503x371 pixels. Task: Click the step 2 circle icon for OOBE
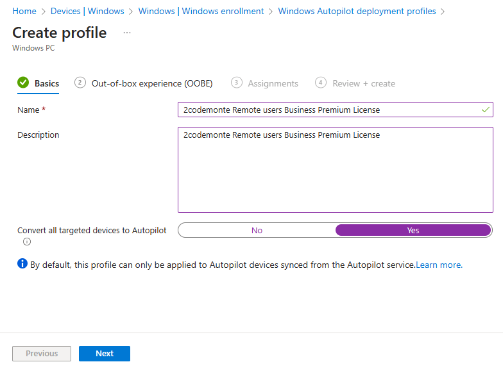coord(80,83)
